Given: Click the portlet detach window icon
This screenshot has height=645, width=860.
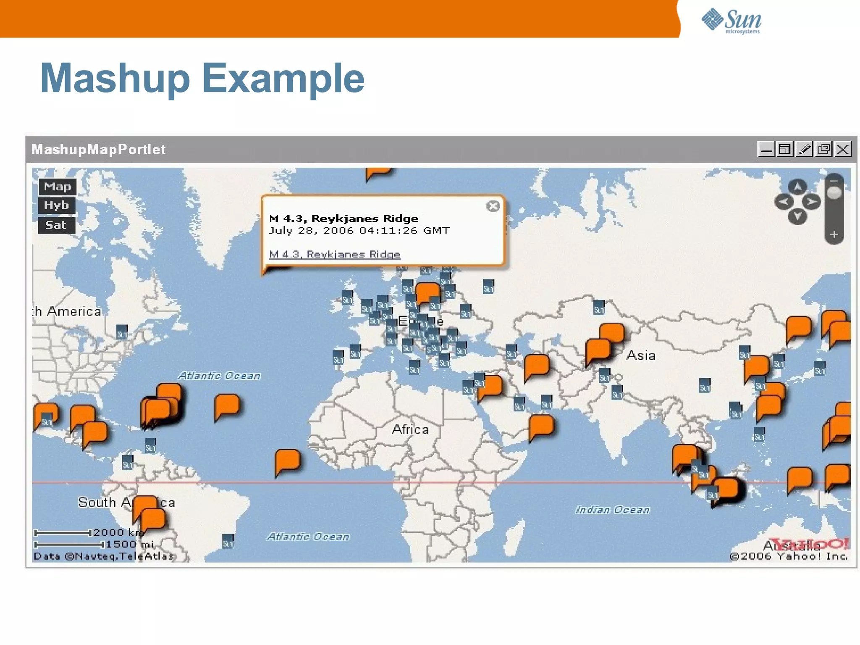Looking at the screenshot, I should click(x=823, y=149).
